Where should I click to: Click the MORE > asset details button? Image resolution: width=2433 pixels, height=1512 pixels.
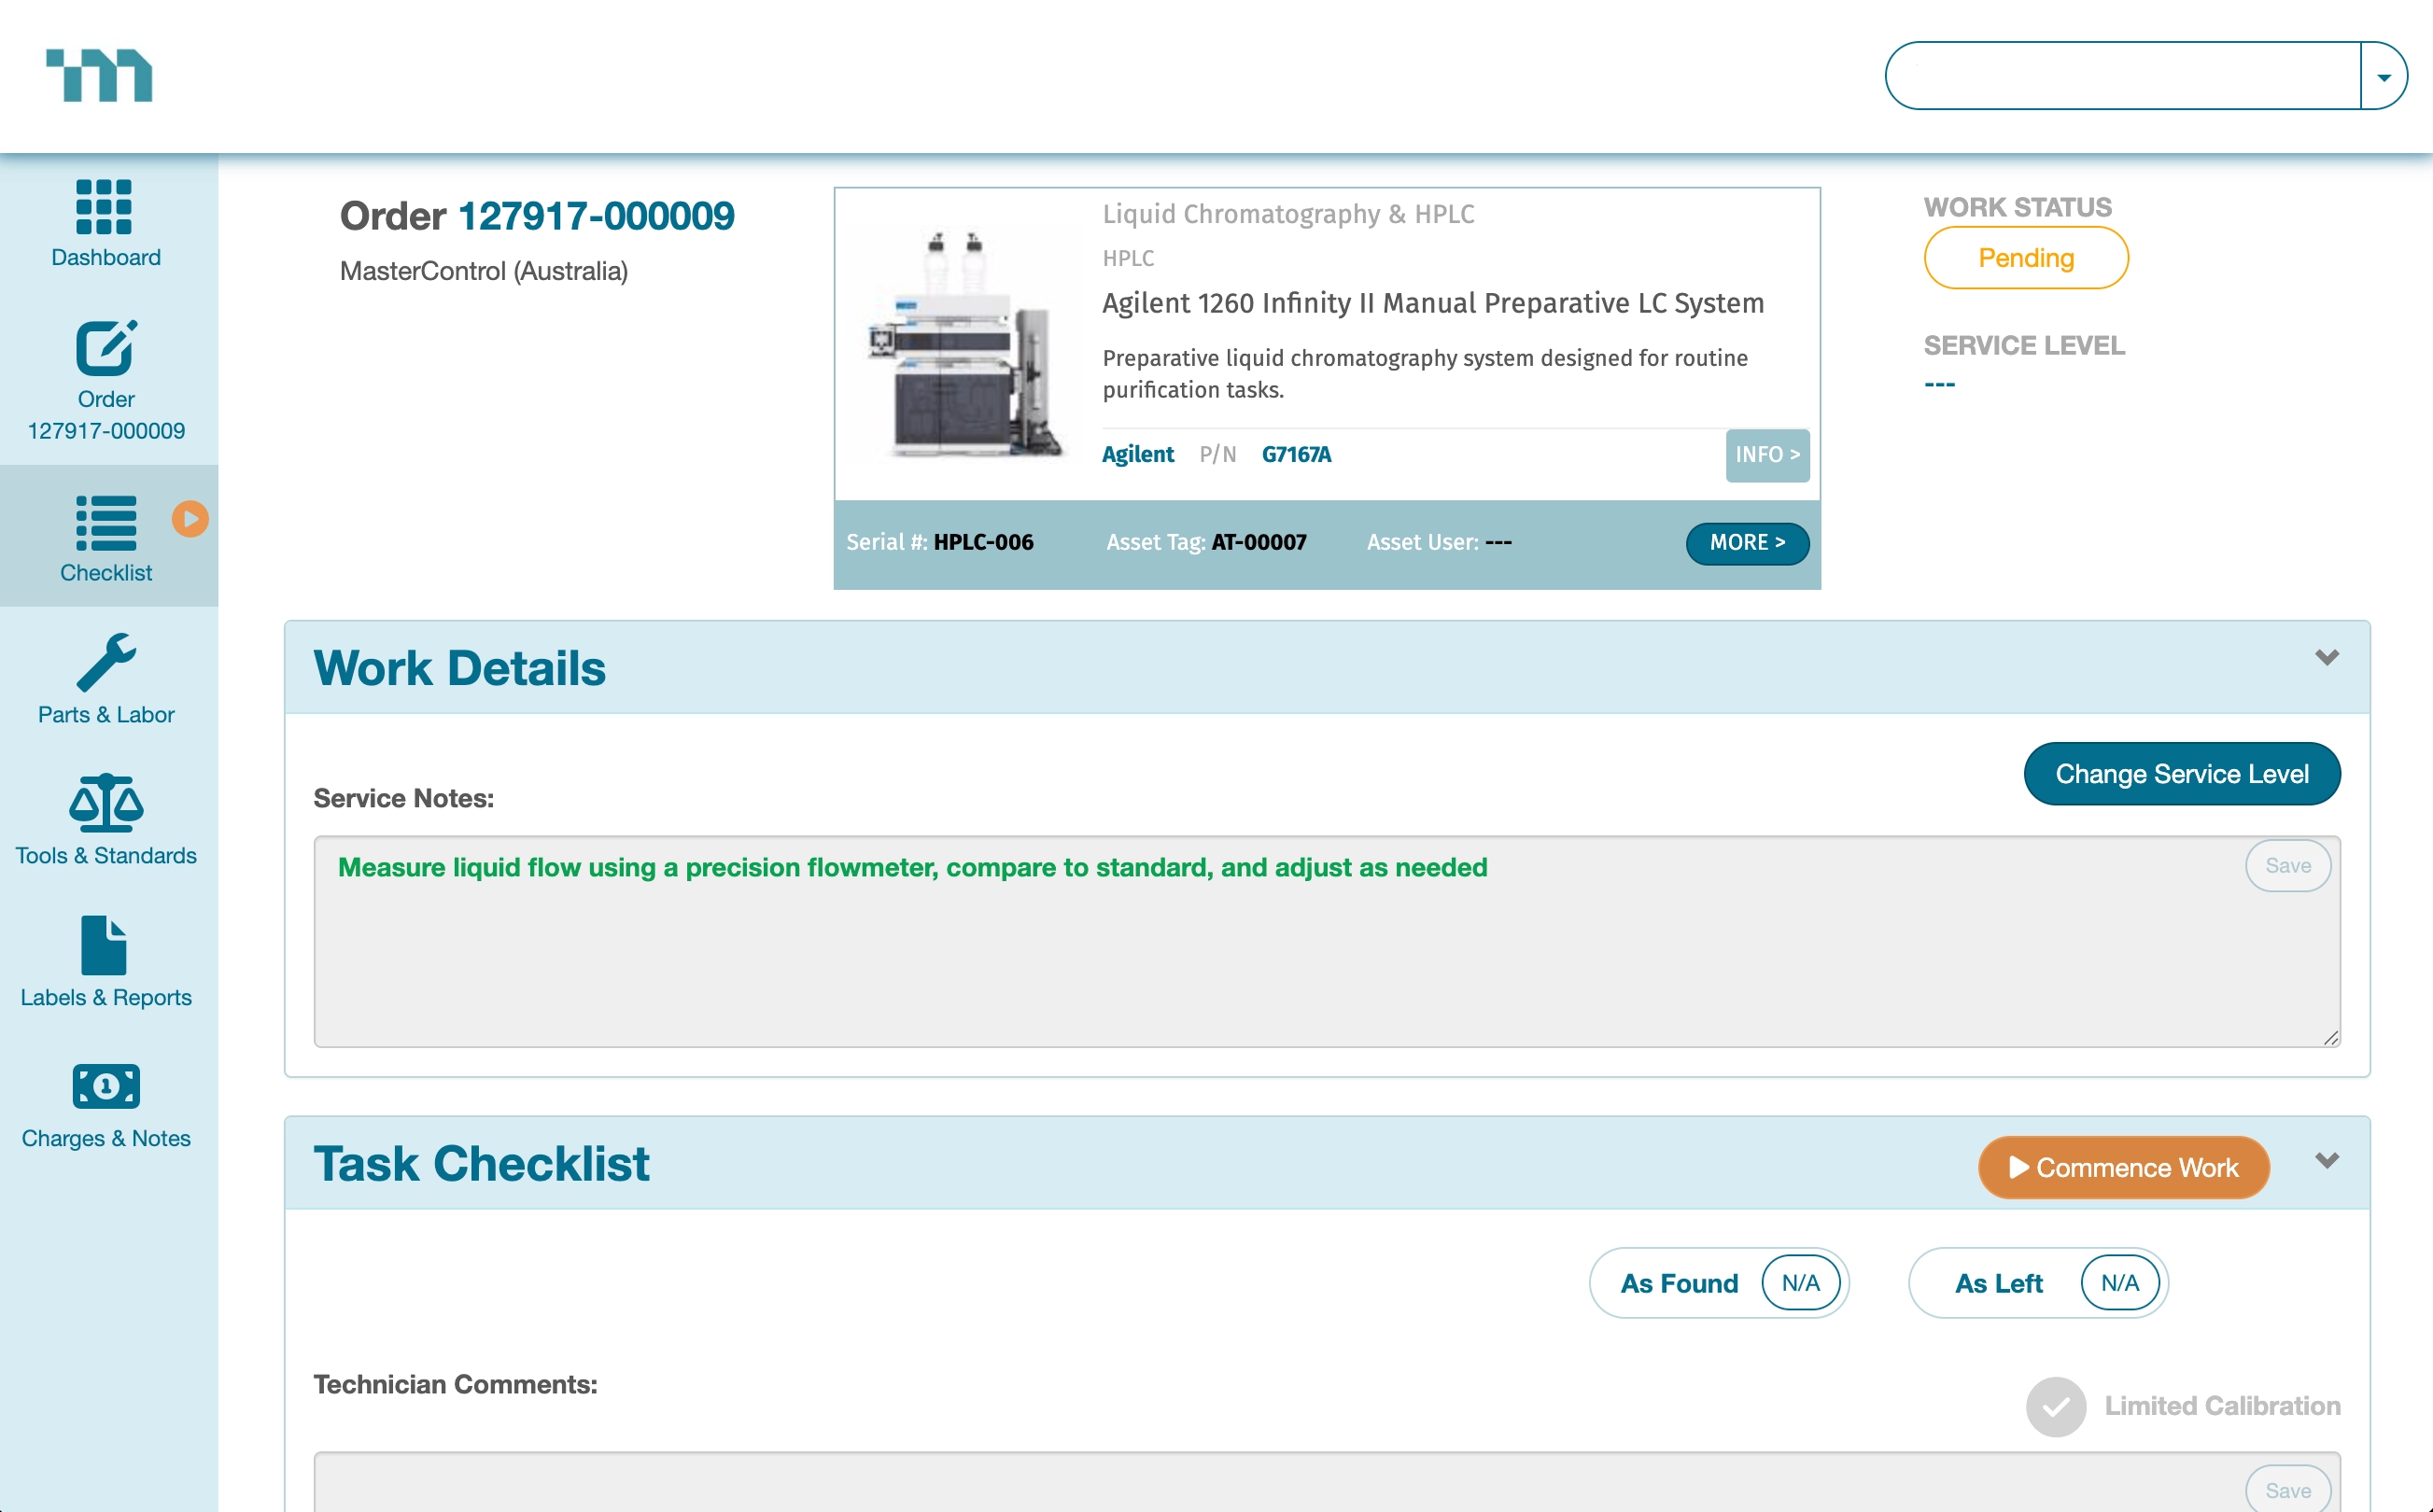click(x=1747, y=543)
